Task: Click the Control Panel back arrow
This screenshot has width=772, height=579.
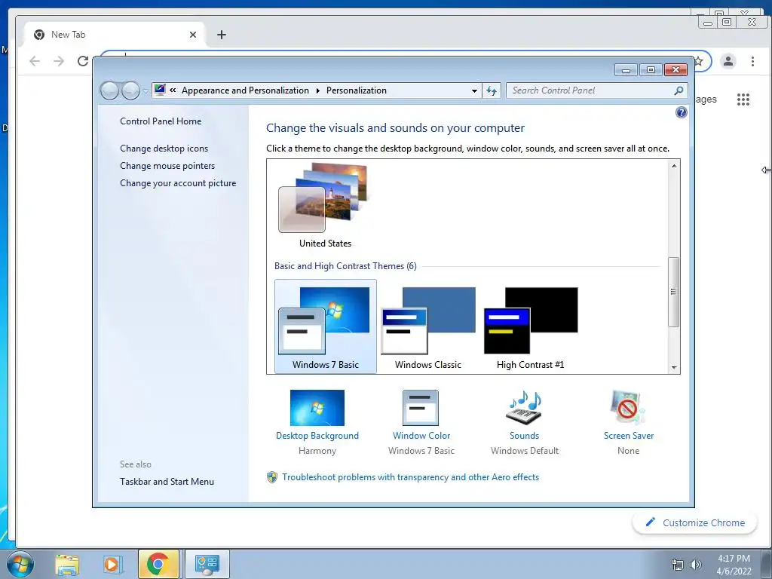Action: (x=109, y=90)
